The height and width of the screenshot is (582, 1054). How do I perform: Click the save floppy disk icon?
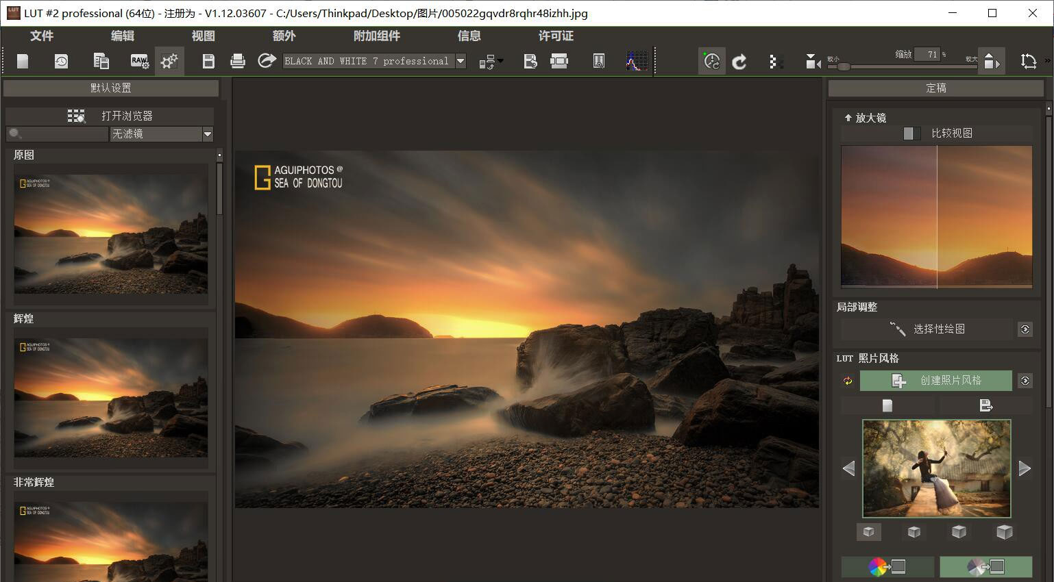[x=208, y=62]
